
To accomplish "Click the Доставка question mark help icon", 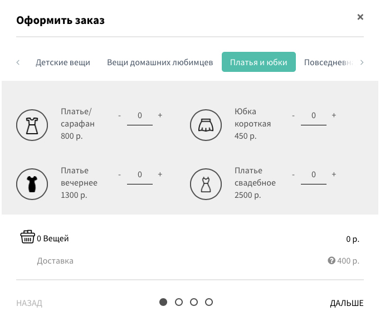I will click(x=331, y=260).
